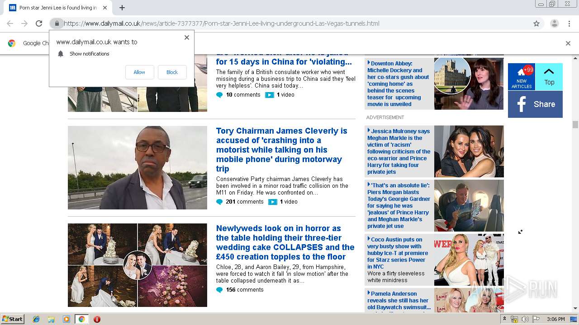579x325 pixels.
Task: Click the 3:06 PM clock
Action: [555, 319]
